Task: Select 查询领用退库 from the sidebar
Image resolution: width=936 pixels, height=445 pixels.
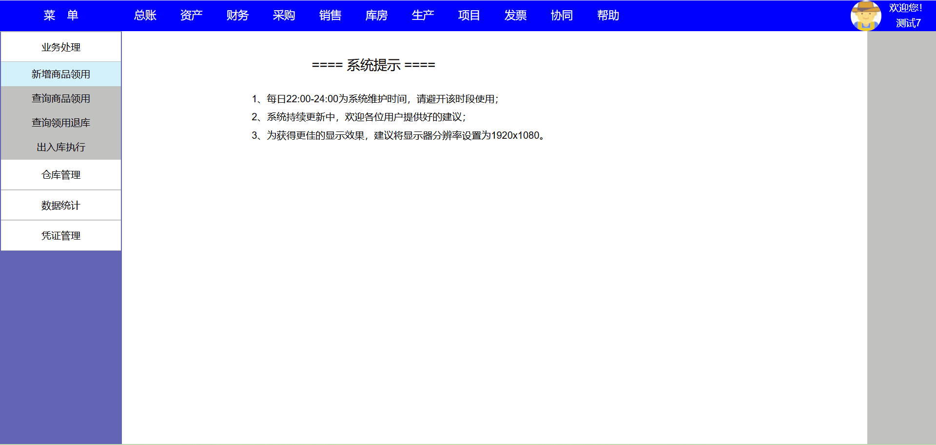Action: 61,123
